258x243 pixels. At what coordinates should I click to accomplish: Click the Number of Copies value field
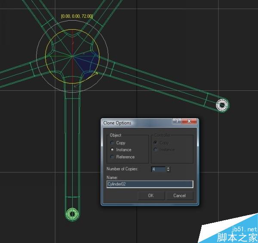point(158,169)
